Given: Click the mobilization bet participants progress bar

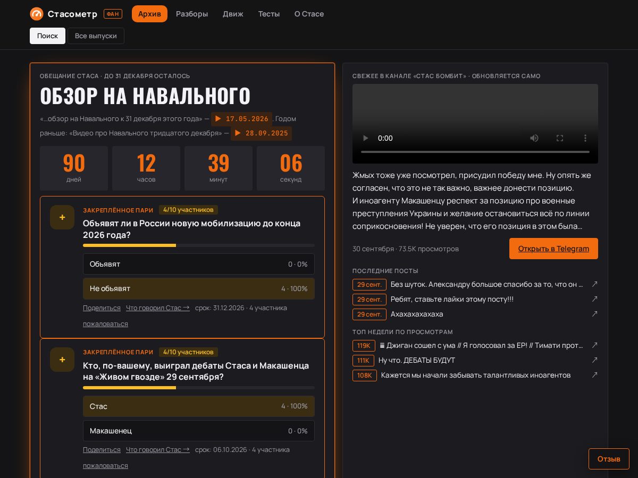Looking at the screenshot, I should (x=199, y=245).
